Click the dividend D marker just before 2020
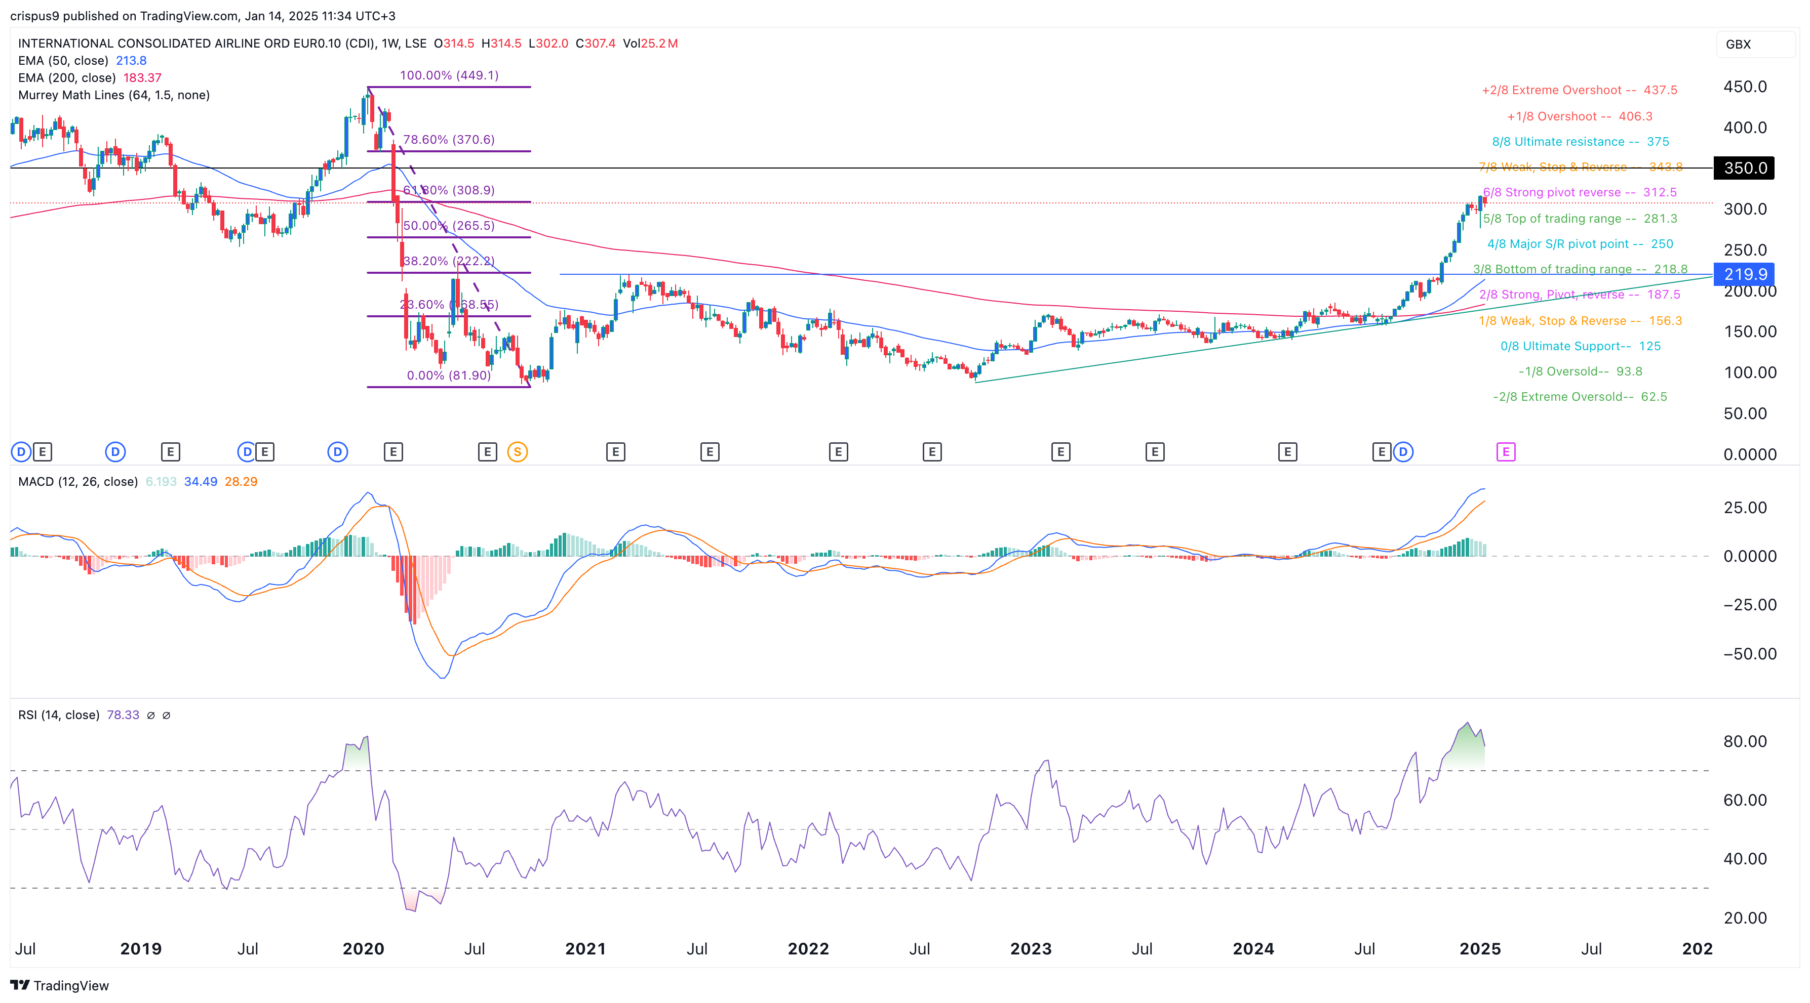Screen dimensions: 1810x1003 tap(337, 452)
